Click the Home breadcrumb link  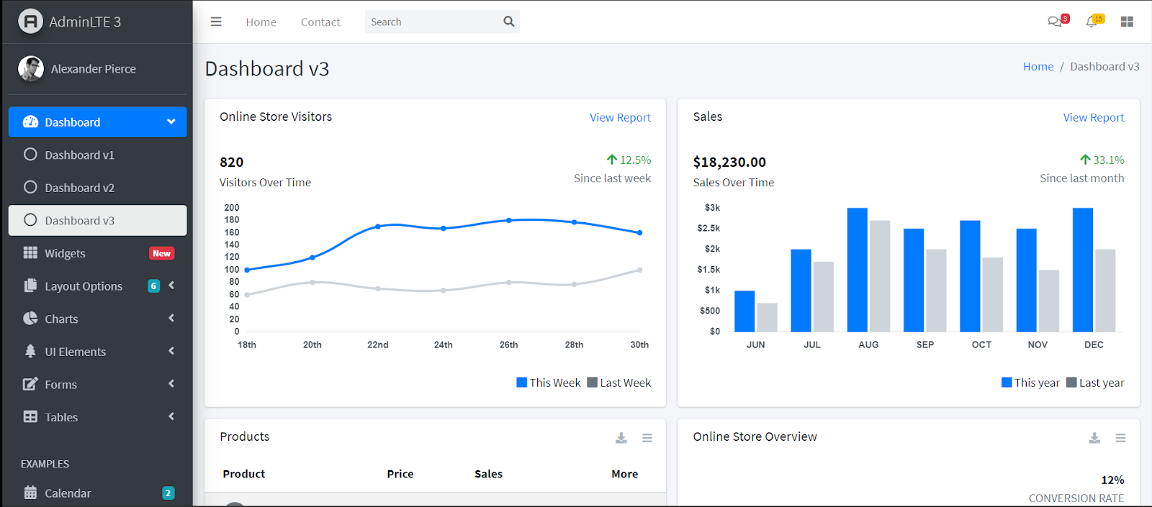pyautogui.click(x=1038, y=66)
